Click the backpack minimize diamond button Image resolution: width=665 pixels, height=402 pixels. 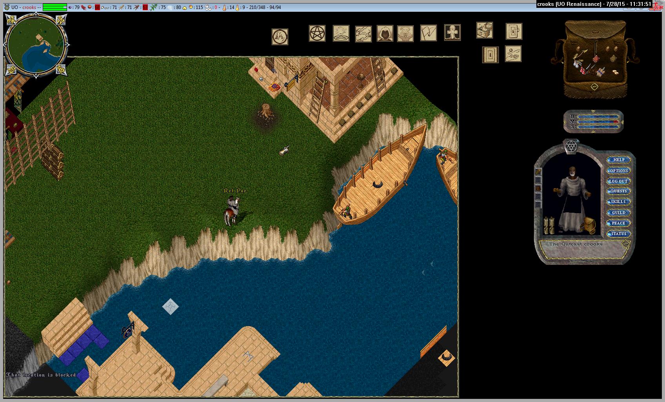pyautogui.click(x=594, y=87)
